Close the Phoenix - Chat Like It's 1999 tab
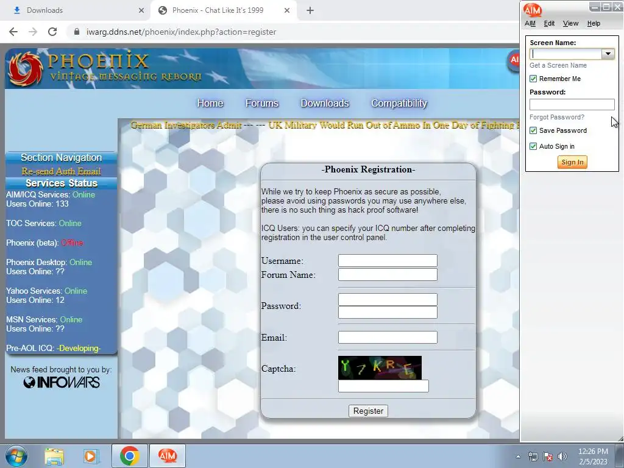This screenshot has width=624, height=468. [287, 10]
